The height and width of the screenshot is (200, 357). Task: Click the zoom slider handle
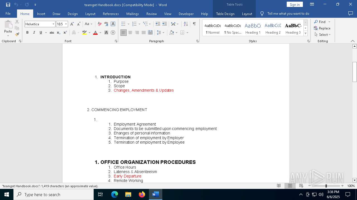tap(326, 186)
